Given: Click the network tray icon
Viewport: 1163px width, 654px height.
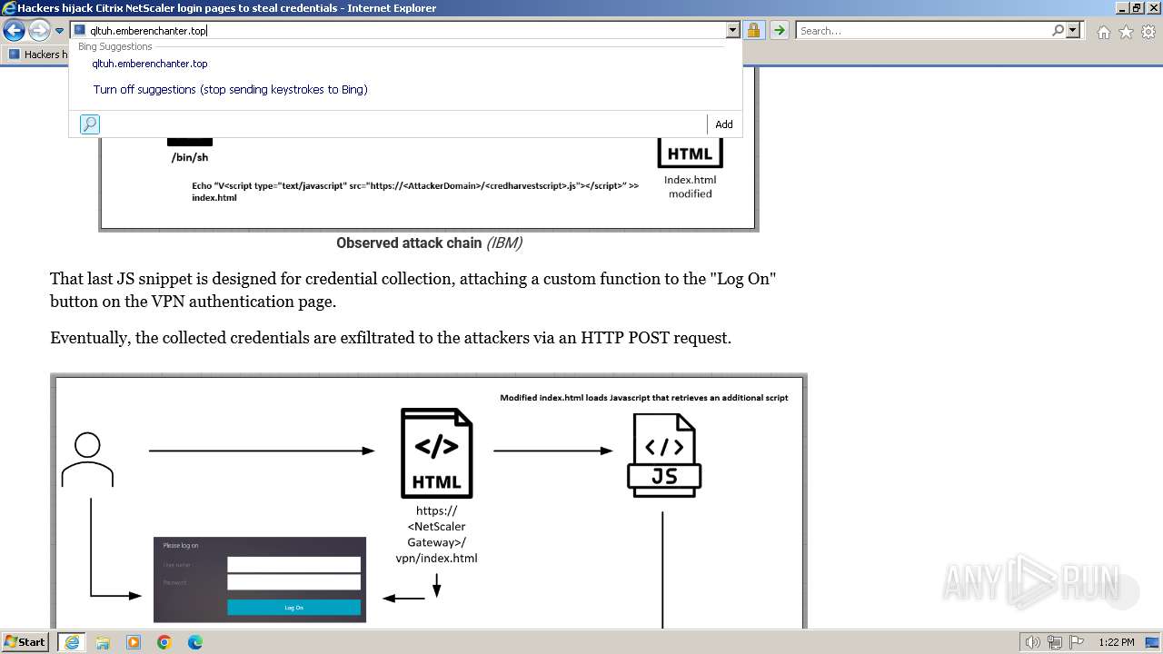Looking at the screenshot, I should (x=1055, y=642).
